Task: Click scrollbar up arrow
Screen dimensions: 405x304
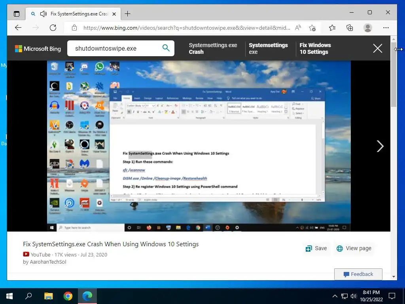Action: click(x=394, y=39)
